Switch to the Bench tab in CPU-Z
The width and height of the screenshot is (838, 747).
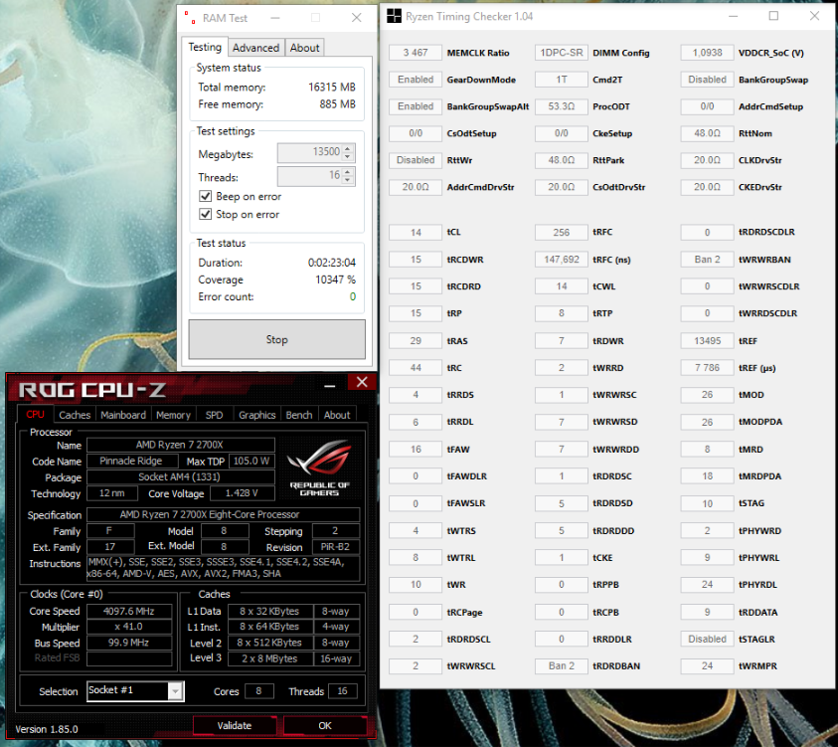[299, 415]
